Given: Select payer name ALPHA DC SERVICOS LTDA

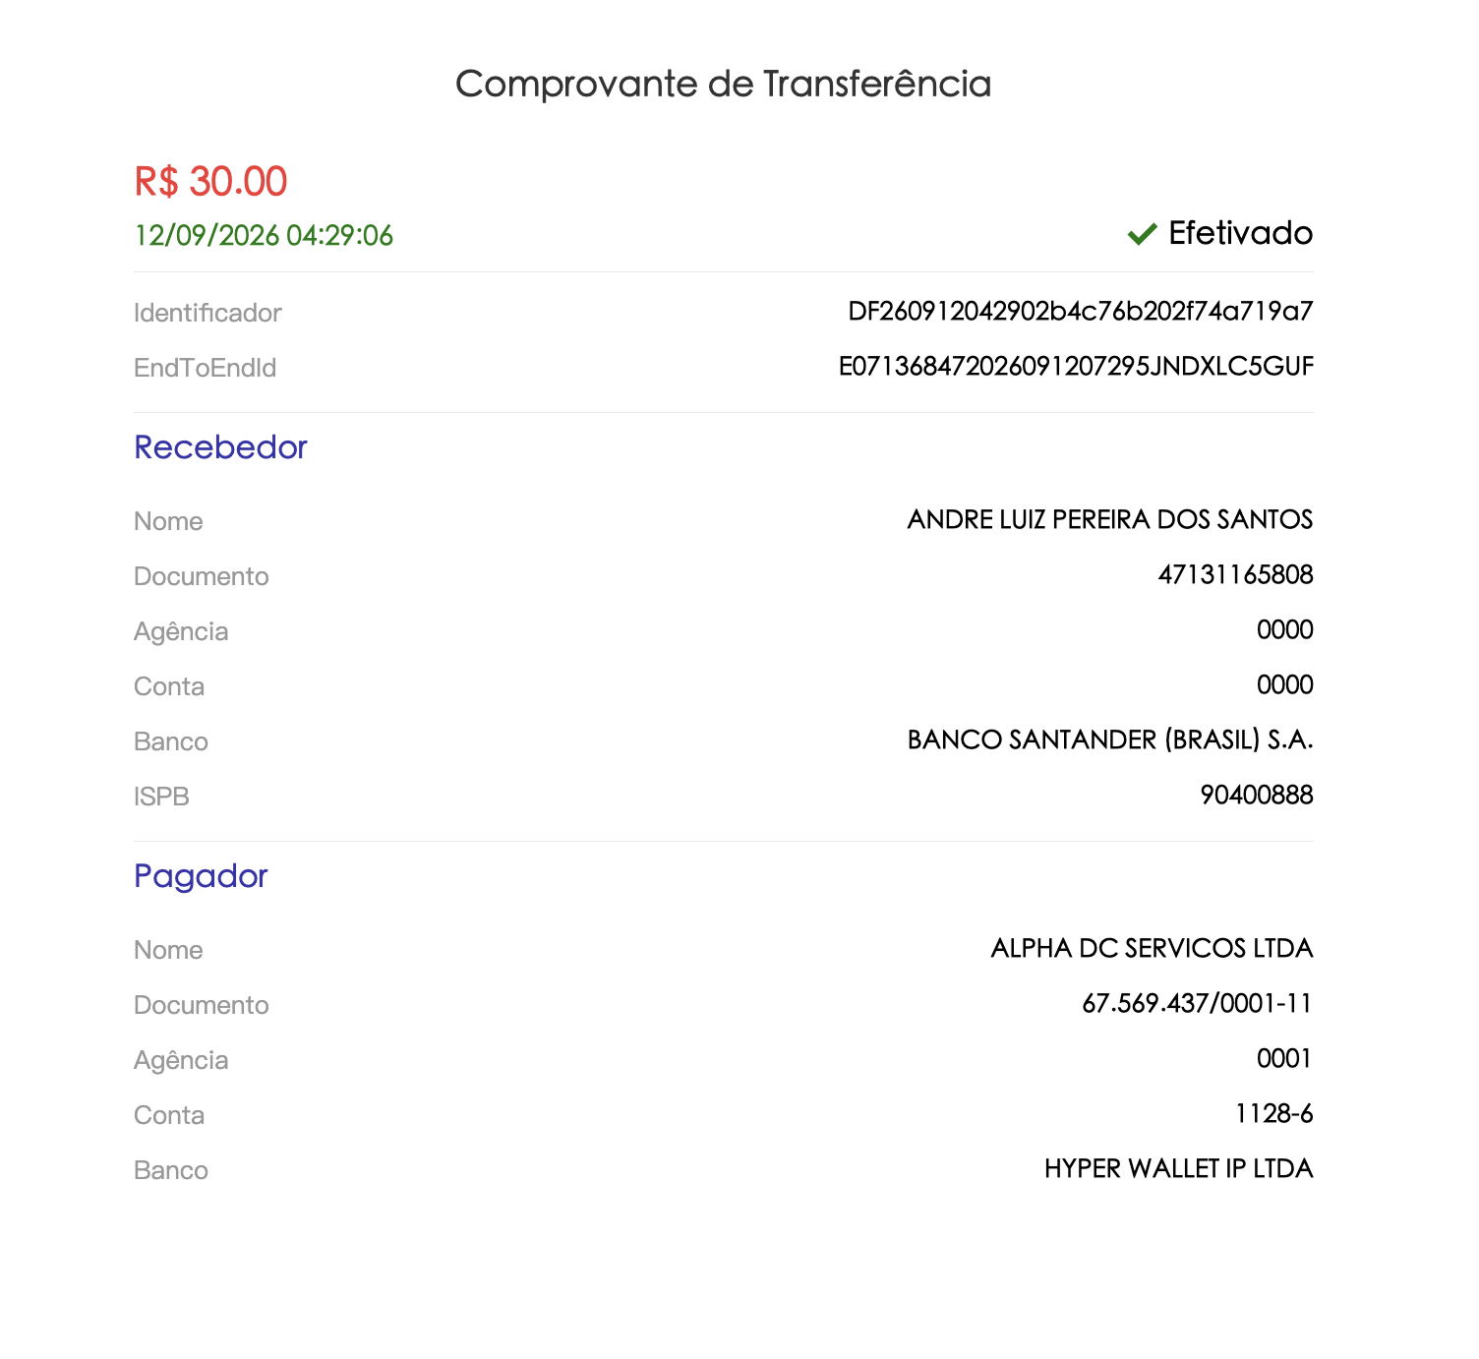Looking at the screenshot, I should pyautogui.click(x=1152, y=948).
